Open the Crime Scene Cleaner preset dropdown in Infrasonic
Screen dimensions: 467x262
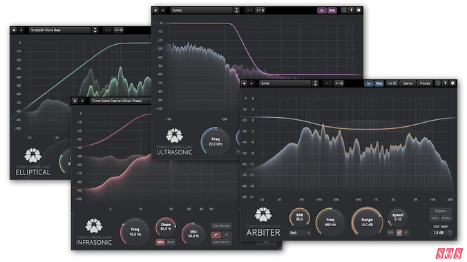pos(121,101)
